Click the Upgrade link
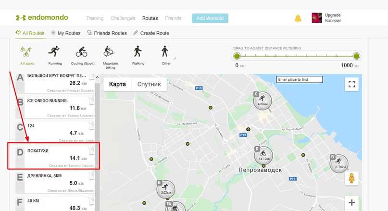The width and height of the screenshot is (388, 211). tap(333, 15)
